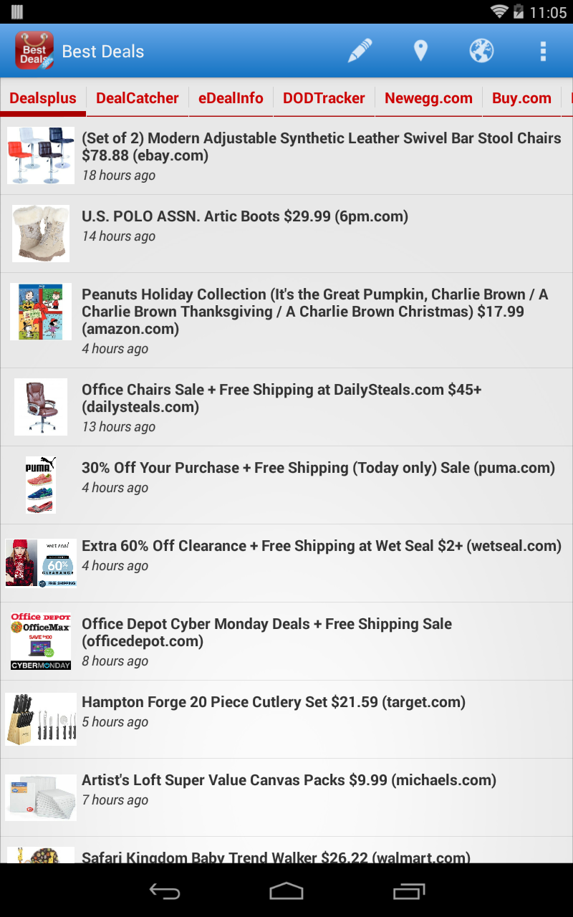Image resolution: width=573 pixels, height=917 pixels.
Task: Select the Buy.com tab
Action: [x=521, y=98]
